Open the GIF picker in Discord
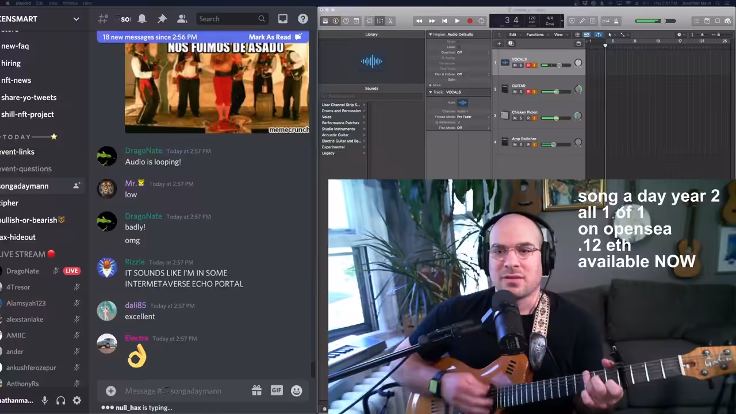The image size is (736, 414). [x=277, y=390]
